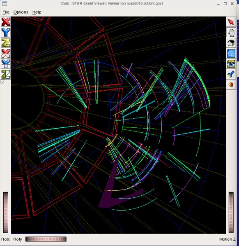Click the Motion Z thumbwheel on right
Screen dimensions: 239x246
pyautogui.click(x=231, y=213)
